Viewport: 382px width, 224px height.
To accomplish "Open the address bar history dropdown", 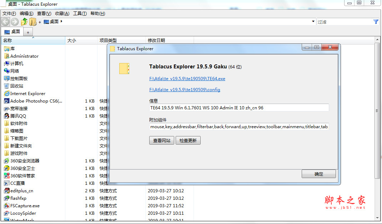I will click(x=313, y=22).
